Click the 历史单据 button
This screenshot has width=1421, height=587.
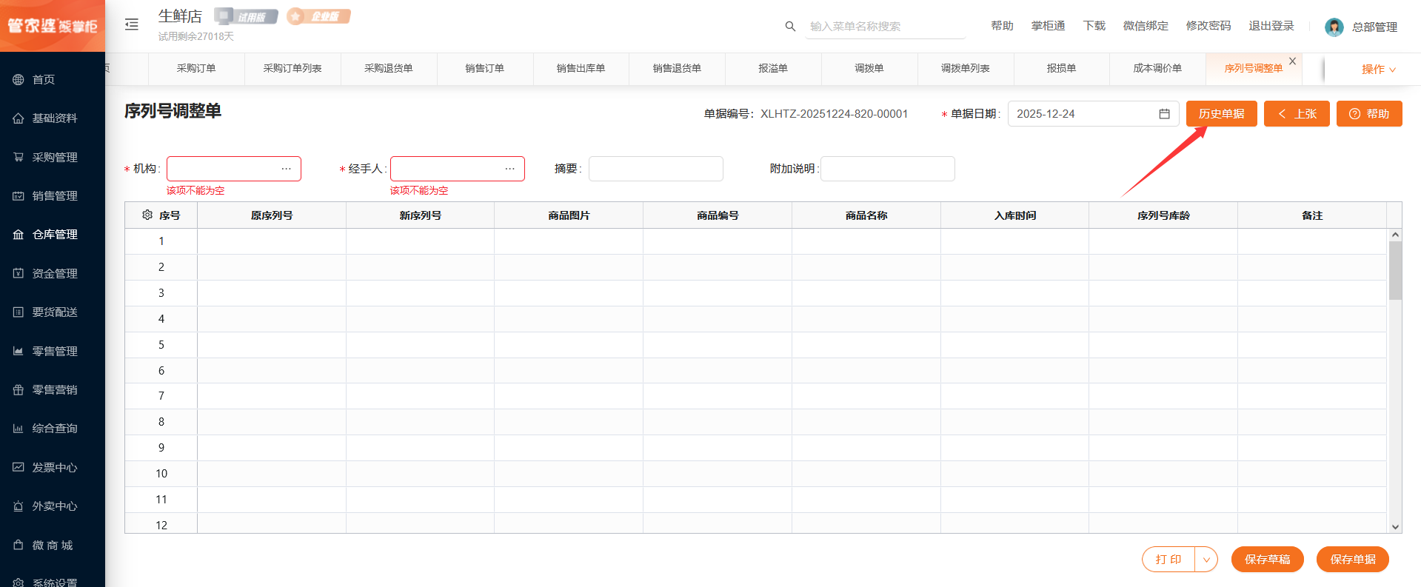tap(1222, 114)
